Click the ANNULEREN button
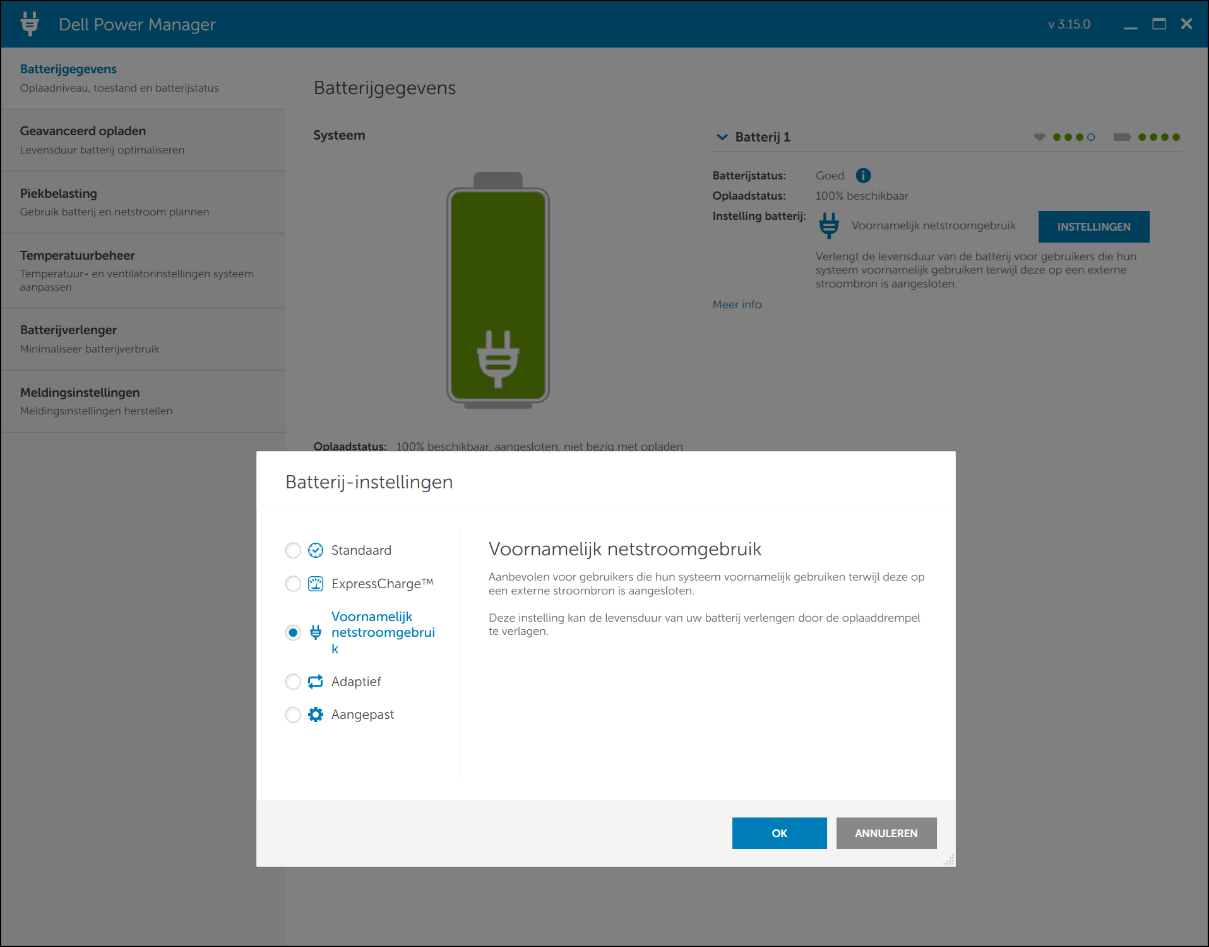The image size is (1209, 947). tap(886, 833)
